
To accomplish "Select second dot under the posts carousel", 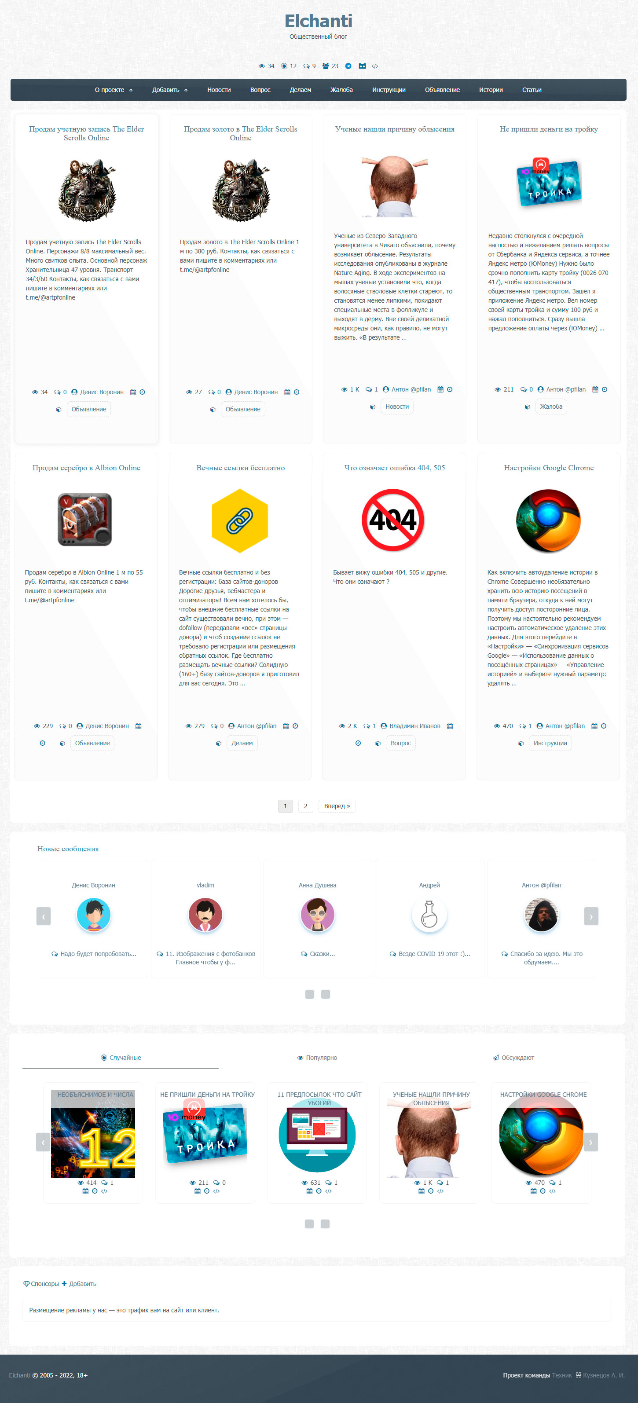I will click(325, 1224).
